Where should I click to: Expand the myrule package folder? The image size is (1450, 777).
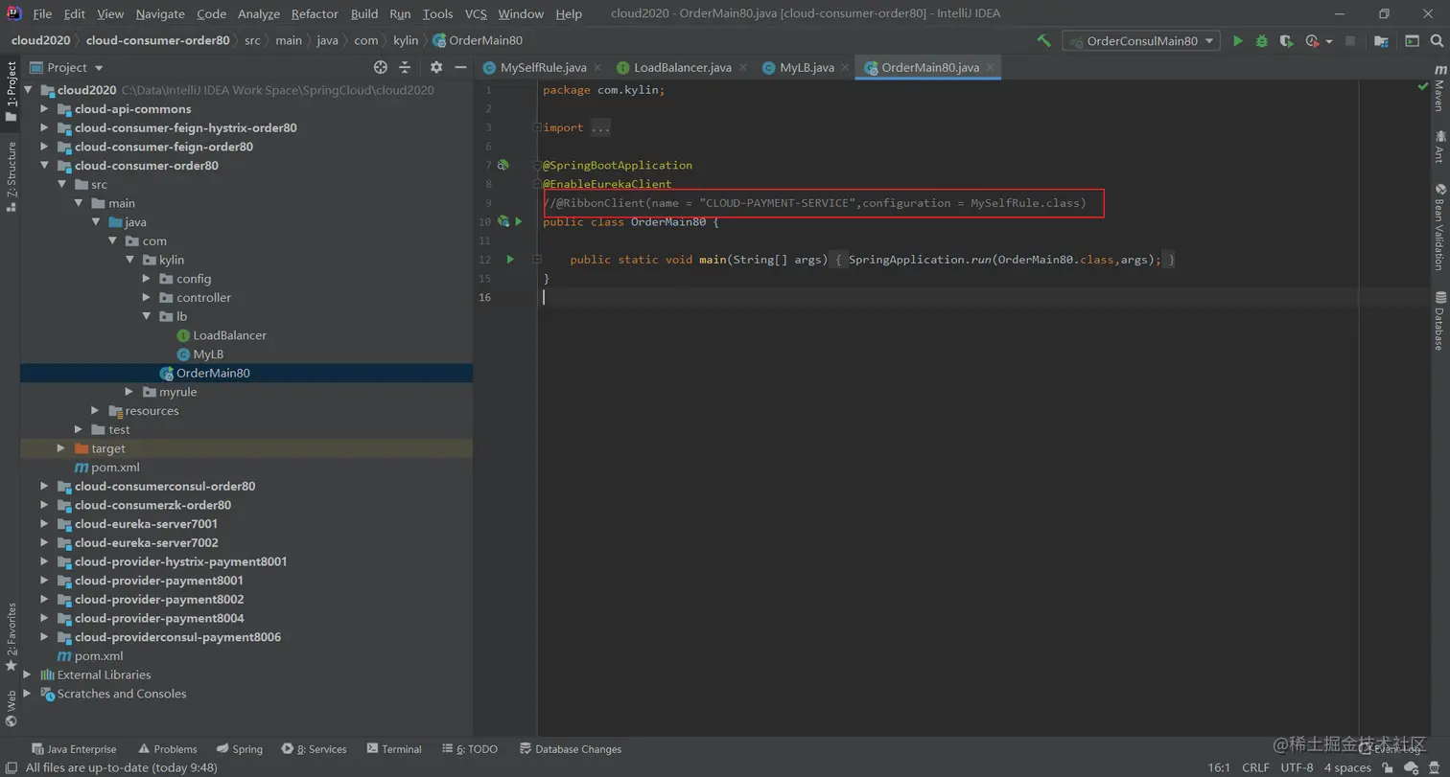tap(129, 392)
